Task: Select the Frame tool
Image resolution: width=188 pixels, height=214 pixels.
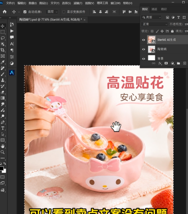Action: (x=3, y=56)
